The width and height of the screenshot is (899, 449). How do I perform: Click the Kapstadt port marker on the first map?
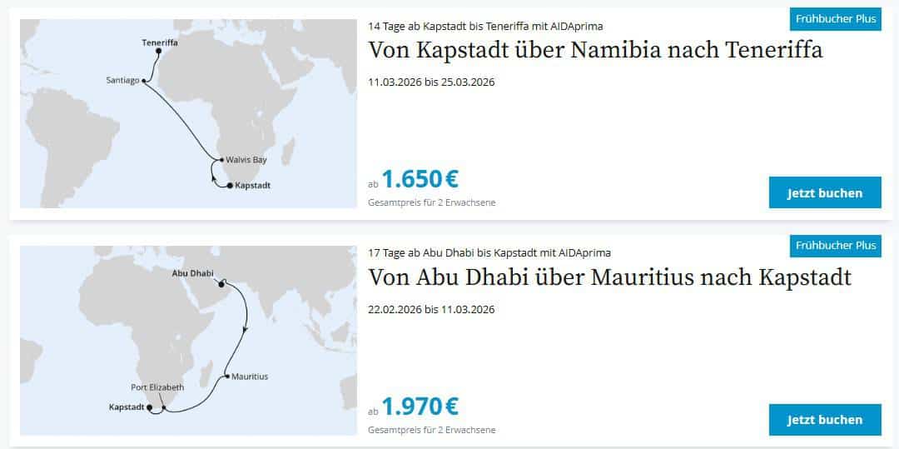229,186
